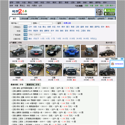Open the 奥迪A6L car thumbnail
This screenshot has height=125, width=125.
54,51
